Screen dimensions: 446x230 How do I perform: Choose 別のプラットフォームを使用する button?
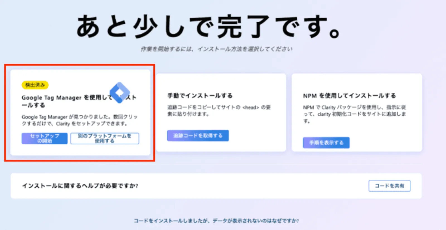tap(105, 138)
